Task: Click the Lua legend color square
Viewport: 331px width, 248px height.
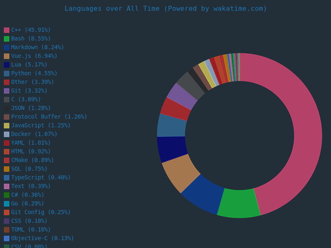Action: [x=7, y=65]
